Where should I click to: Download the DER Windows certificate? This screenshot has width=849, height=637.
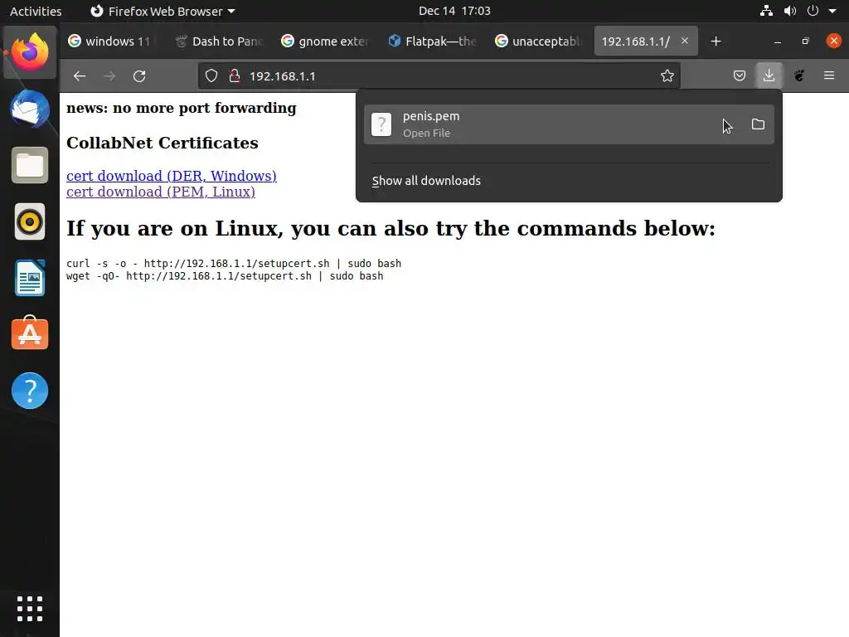[x=171, y=176]
